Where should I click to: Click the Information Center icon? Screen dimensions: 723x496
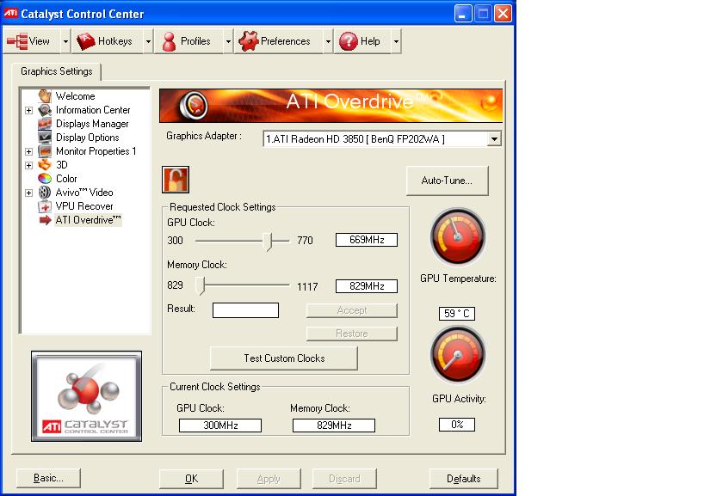tap(45, 110)
